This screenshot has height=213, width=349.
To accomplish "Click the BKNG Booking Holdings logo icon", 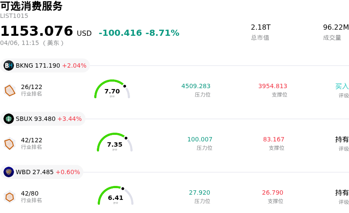I will [9, 65].
